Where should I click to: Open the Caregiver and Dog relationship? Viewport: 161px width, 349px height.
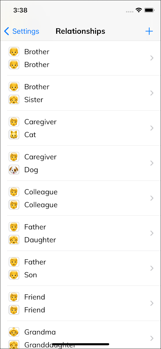(81, 163)
